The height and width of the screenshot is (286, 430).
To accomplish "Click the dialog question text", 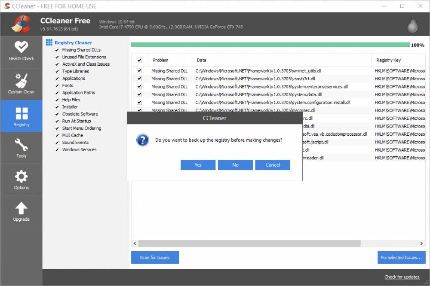I will pyautogui.click(x=218, y=140).
